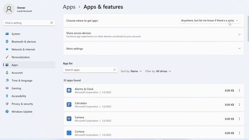Image resolution: width=249 pixels, height=140 pixels.
Task: Open more options for Alarms & Clock
Action: point(239,90)
